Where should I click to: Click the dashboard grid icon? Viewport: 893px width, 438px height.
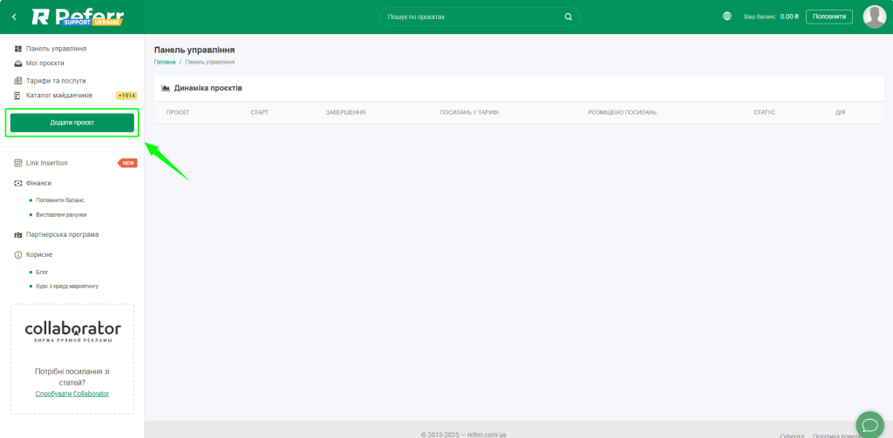pyautogui.click(x=18, y=49)
